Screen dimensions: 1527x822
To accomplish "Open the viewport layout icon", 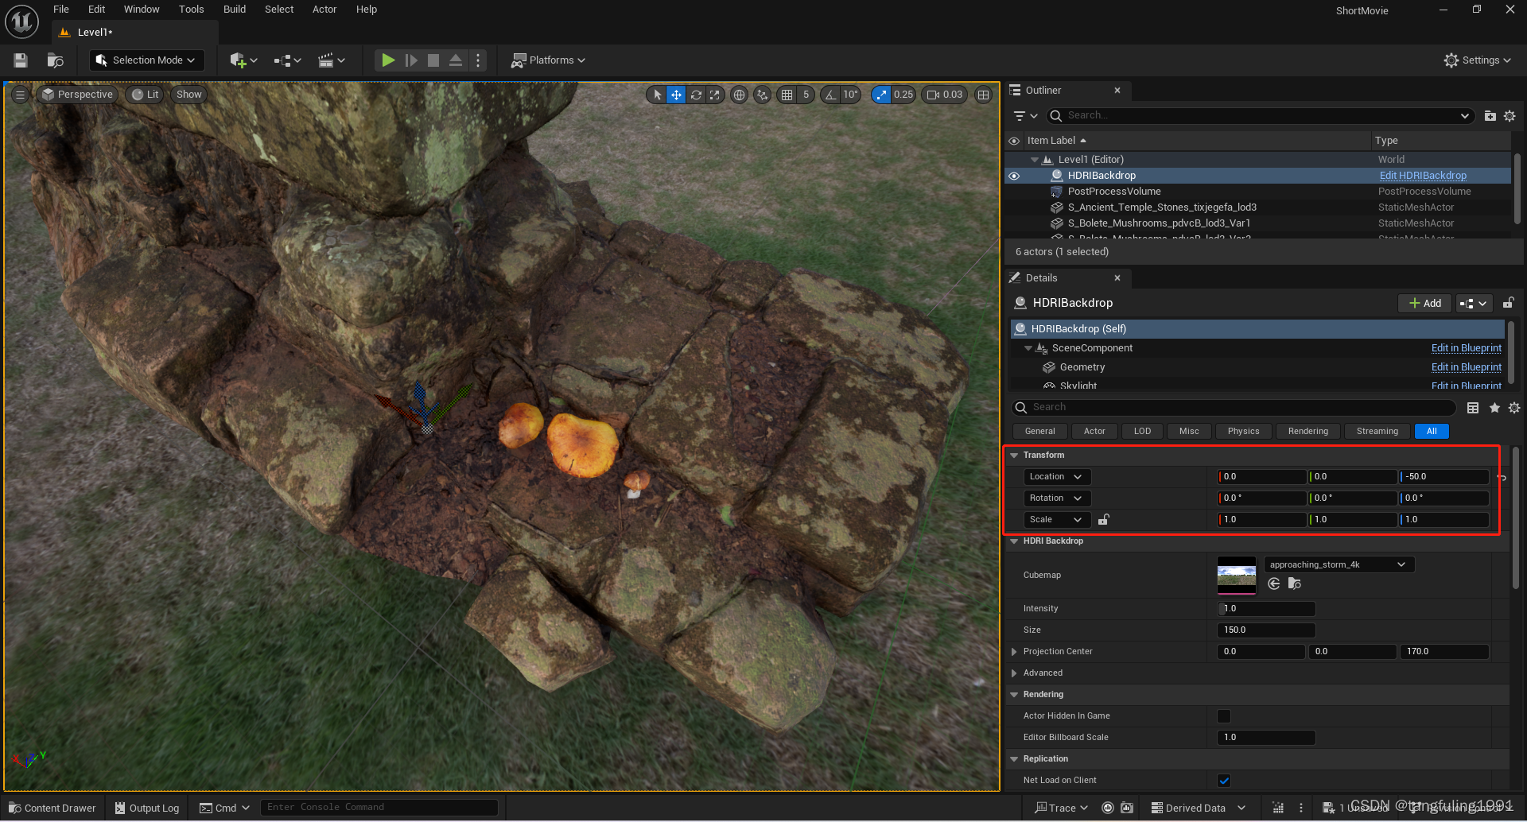I will [x=984, y=95].
